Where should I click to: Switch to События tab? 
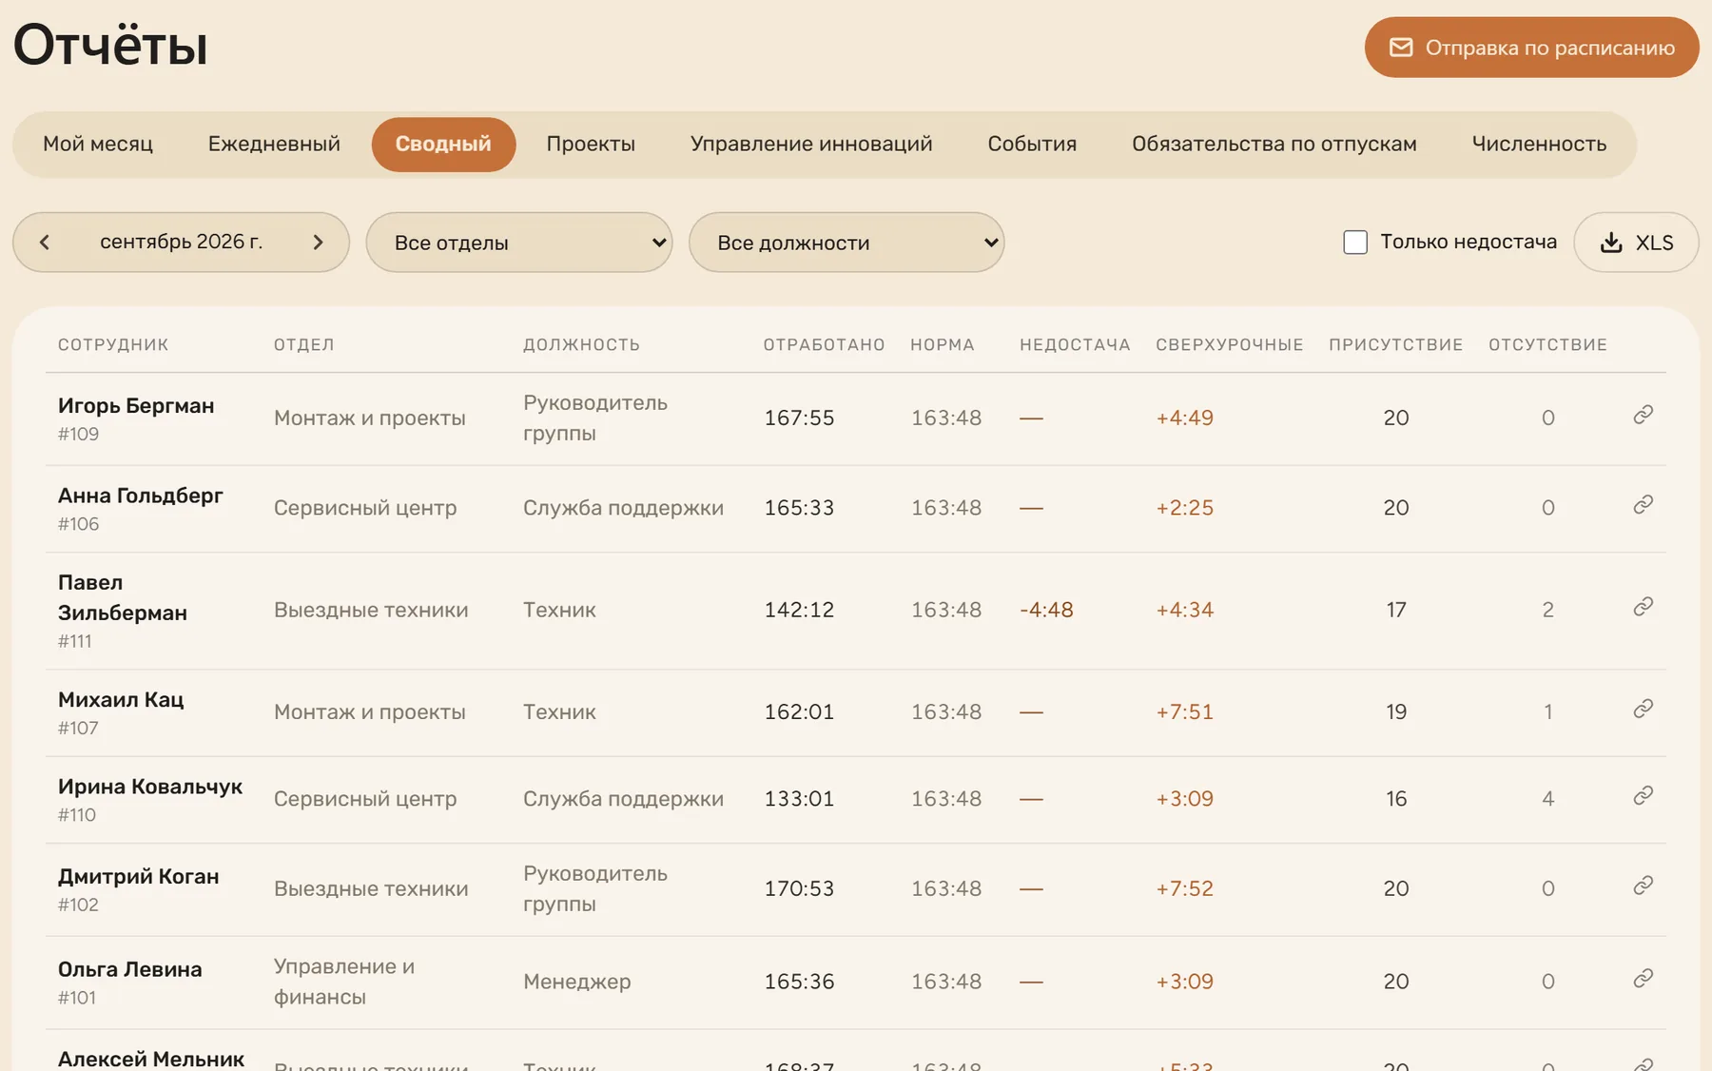point(1032,144)
